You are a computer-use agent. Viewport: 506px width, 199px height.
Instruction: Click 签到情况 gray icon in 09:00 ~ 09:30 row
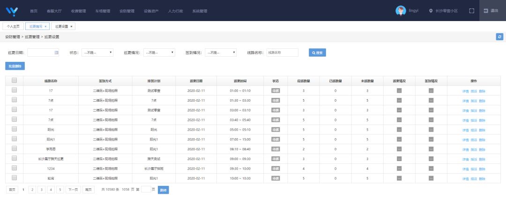click(x=431, y=159)
